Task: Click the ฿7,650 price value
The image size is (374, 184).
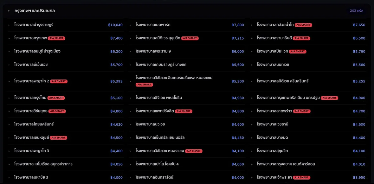Action: click(359, 25)
